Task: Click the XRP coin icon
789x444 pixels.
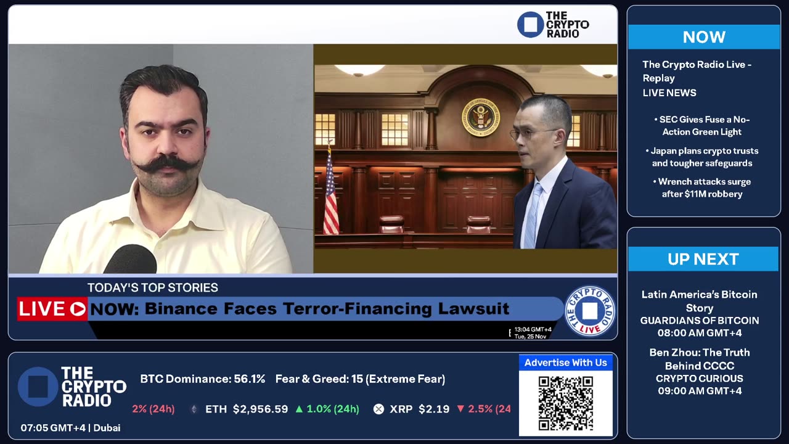Action: (x=378, y=409)
